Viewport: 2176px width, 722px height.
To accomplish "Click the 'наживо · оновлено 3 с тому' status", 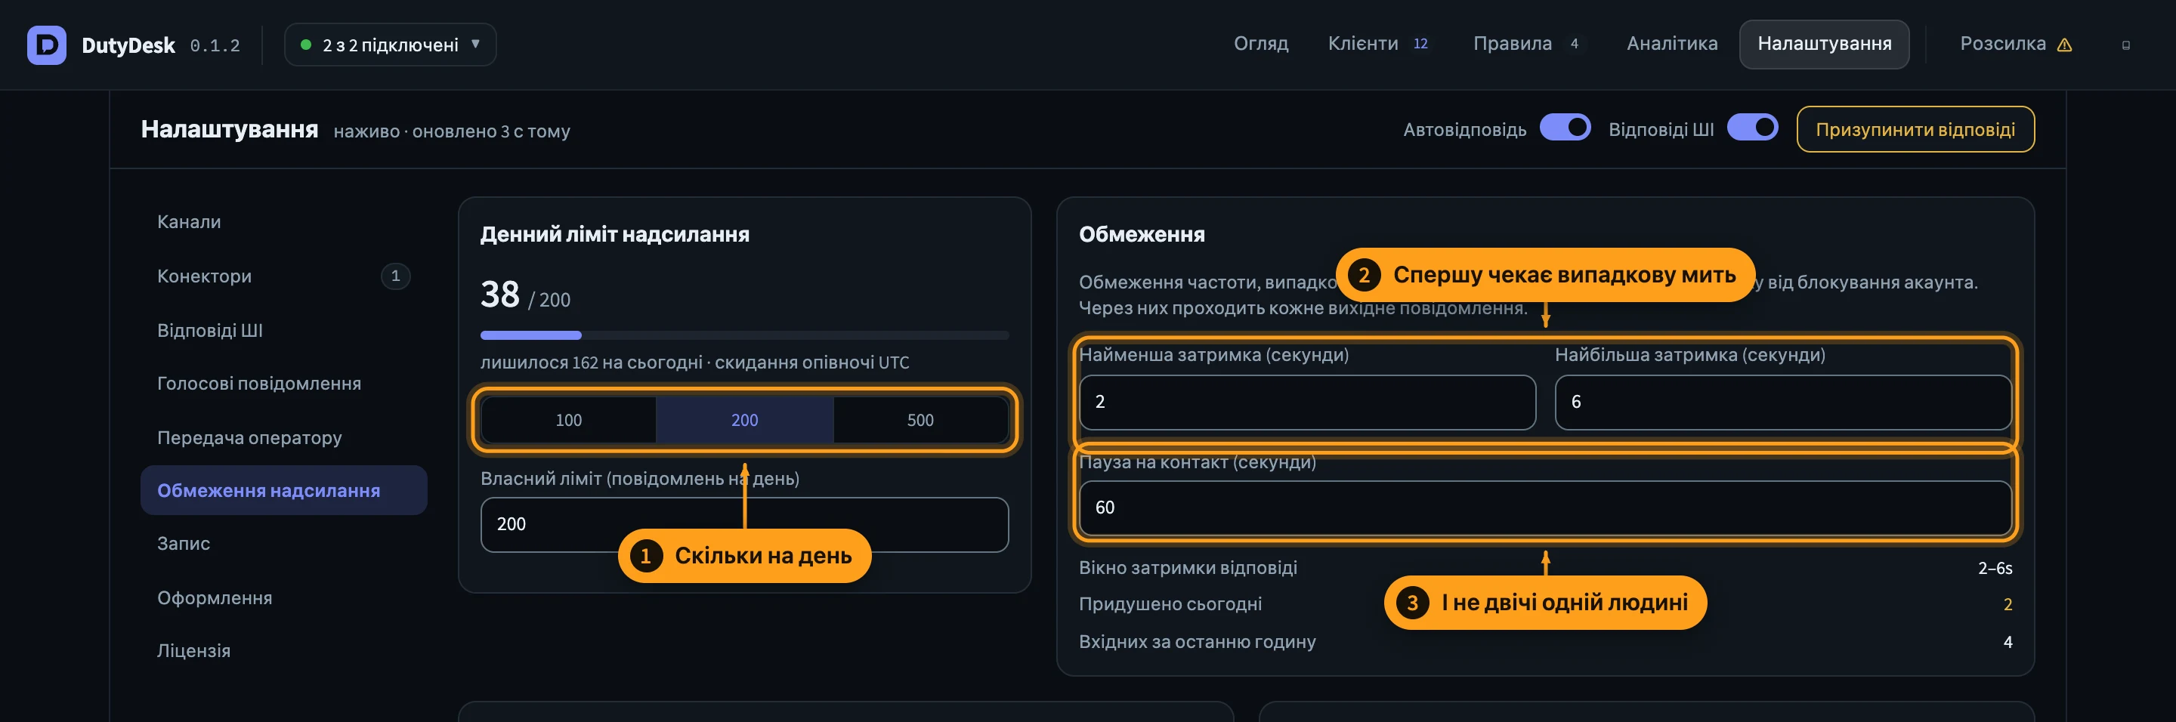I will pyautogui.click(x=451, y=131).
